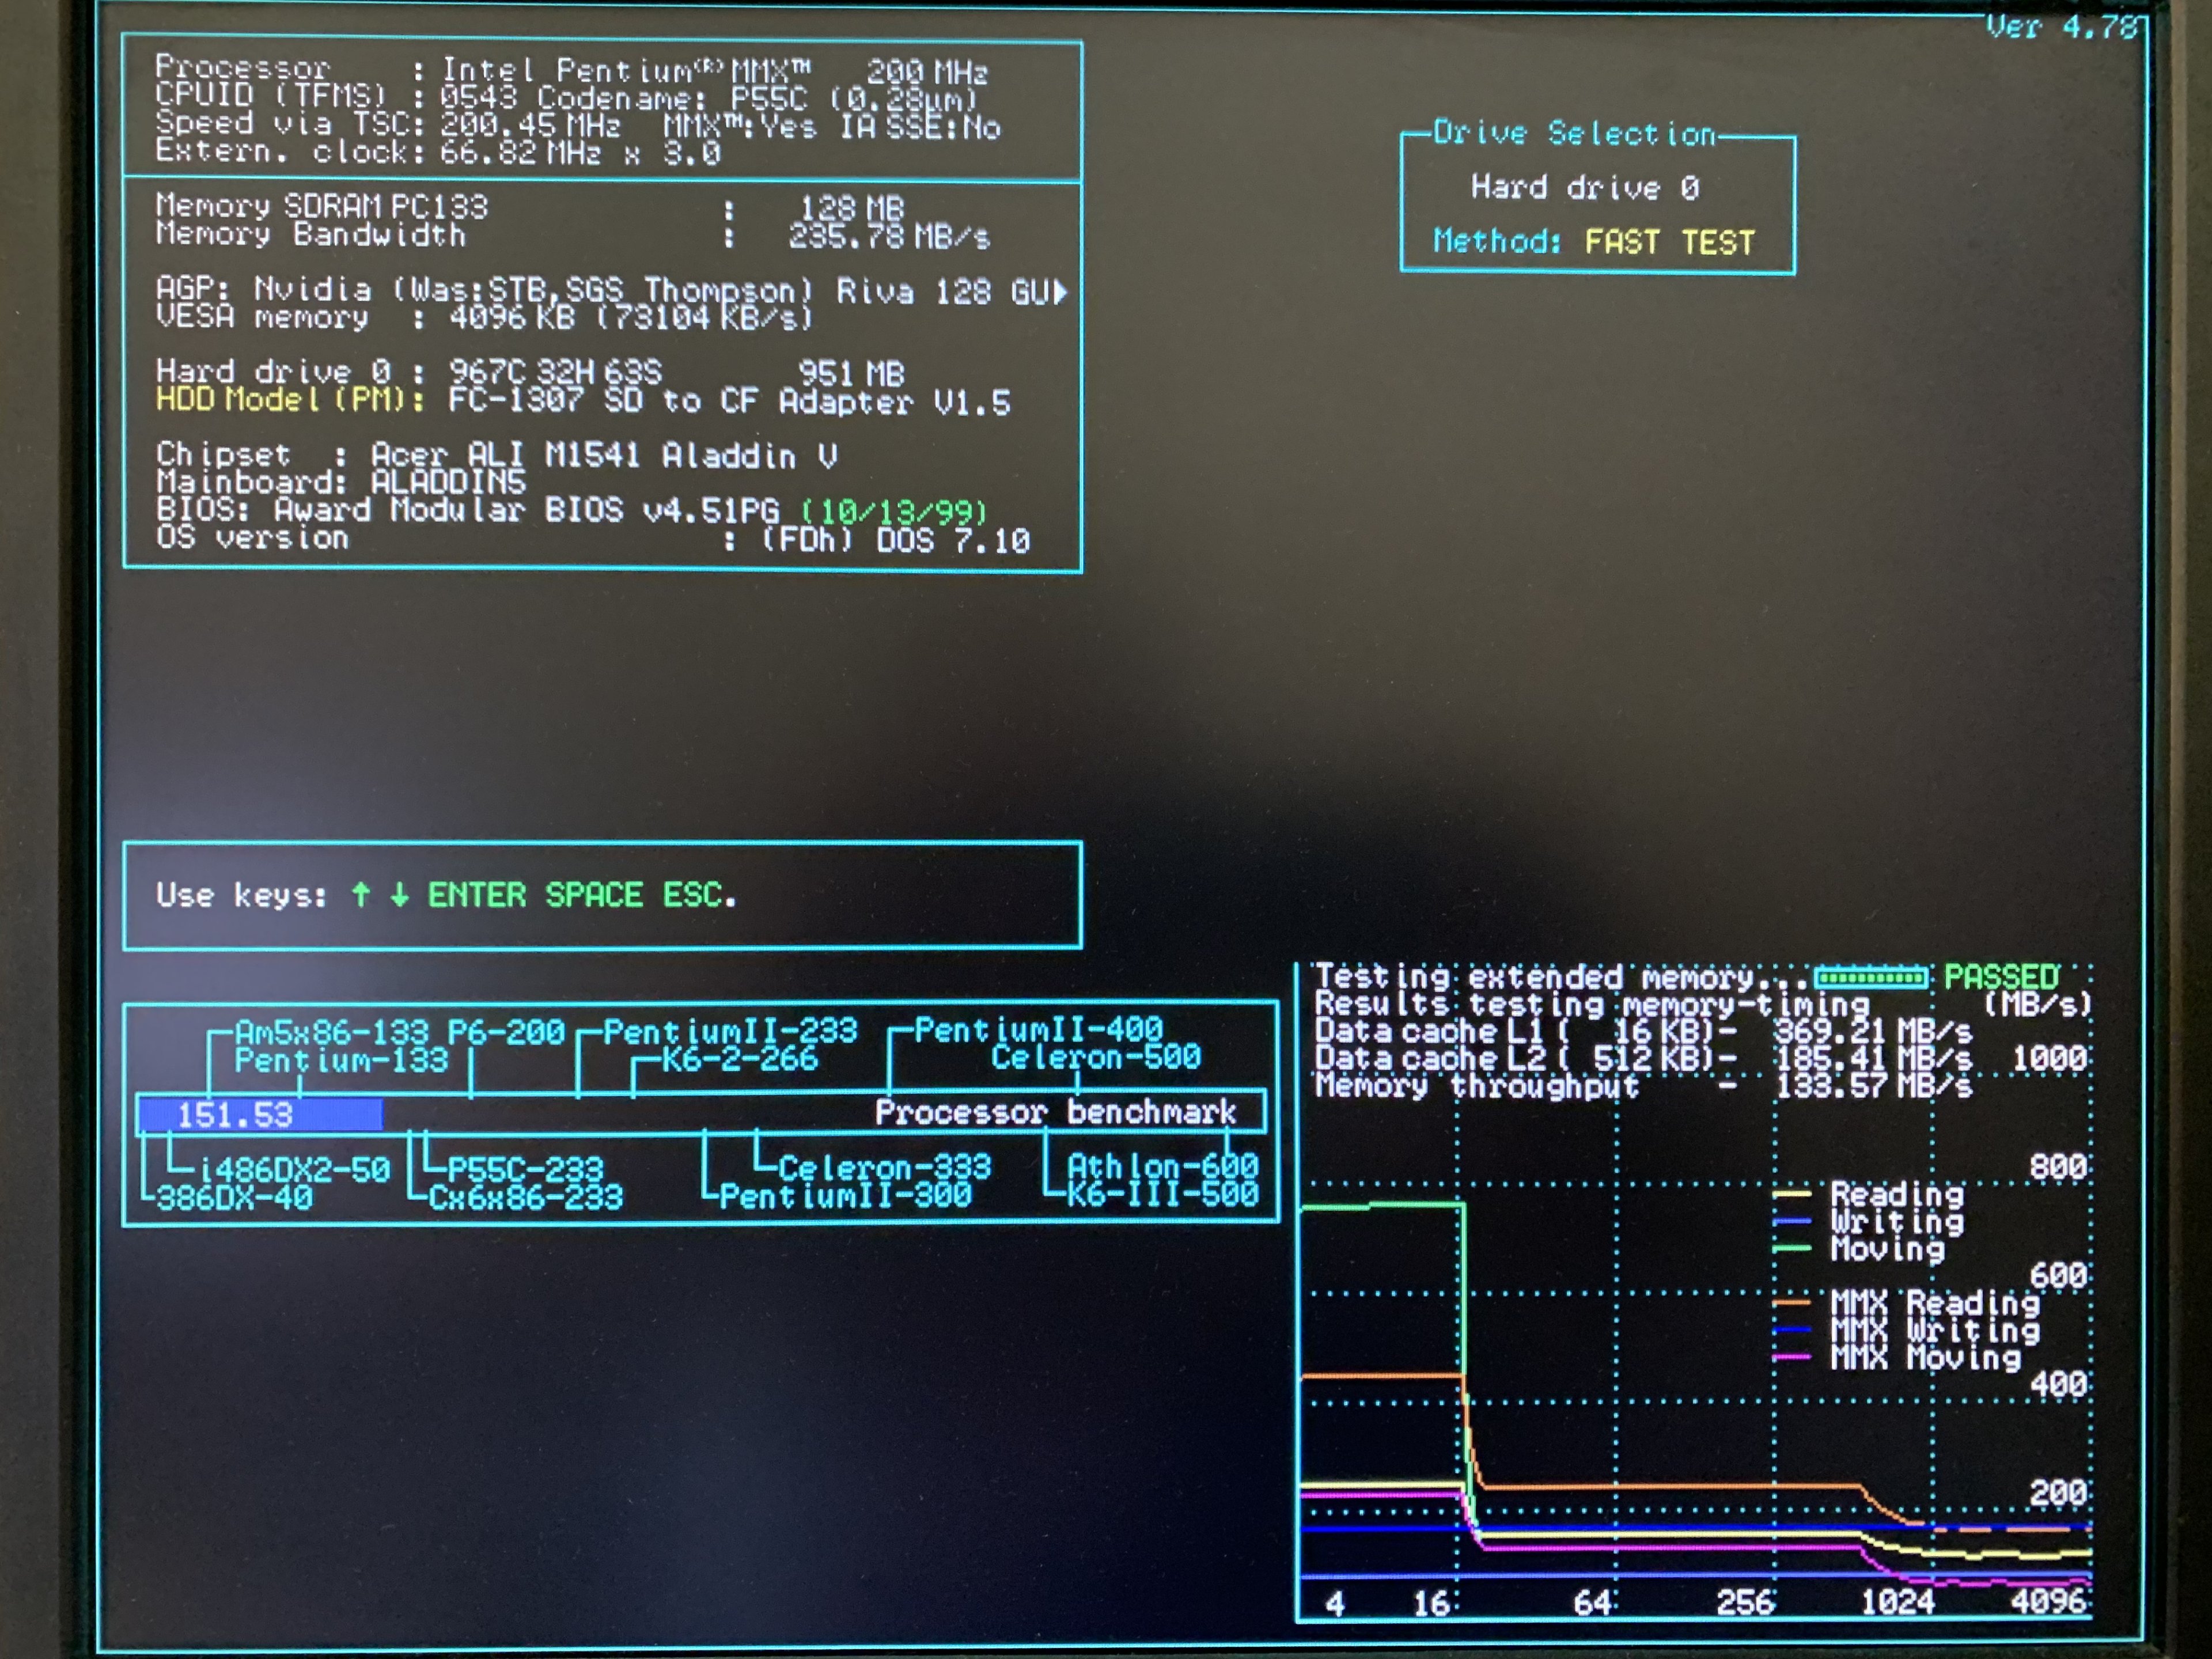
Task: Click the yellow Reading legend swatch
Action: point(1792,1194)
